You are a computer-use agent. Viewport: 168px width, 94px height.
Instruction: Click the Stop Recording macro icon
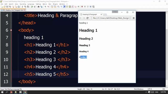pos(85,7)
